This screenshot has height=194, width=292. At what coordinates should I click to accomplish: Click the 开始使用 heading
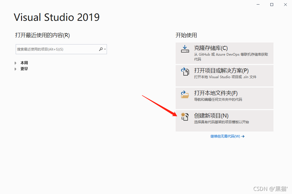pyautogui.click(x=186, y=35)
